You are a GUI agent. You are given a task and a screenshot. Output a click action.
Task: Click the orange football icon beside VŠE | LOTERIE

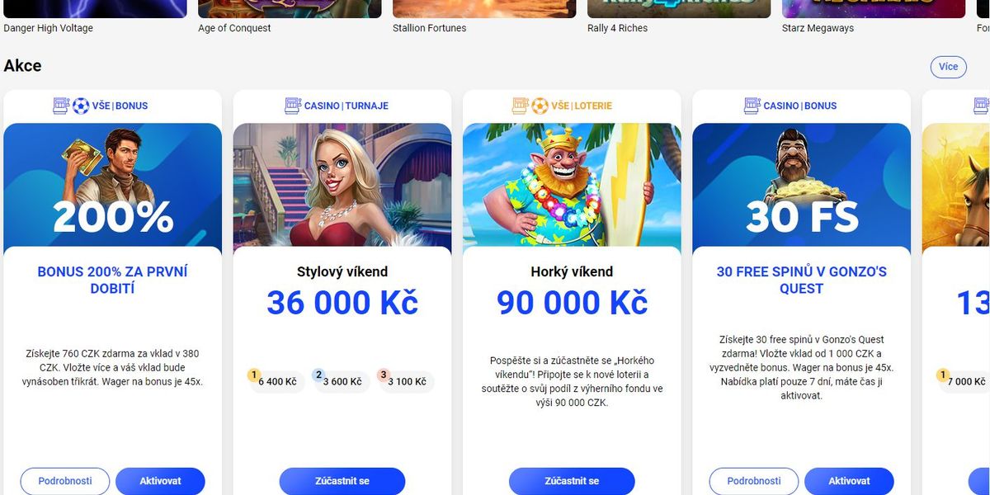coord(540,106)
